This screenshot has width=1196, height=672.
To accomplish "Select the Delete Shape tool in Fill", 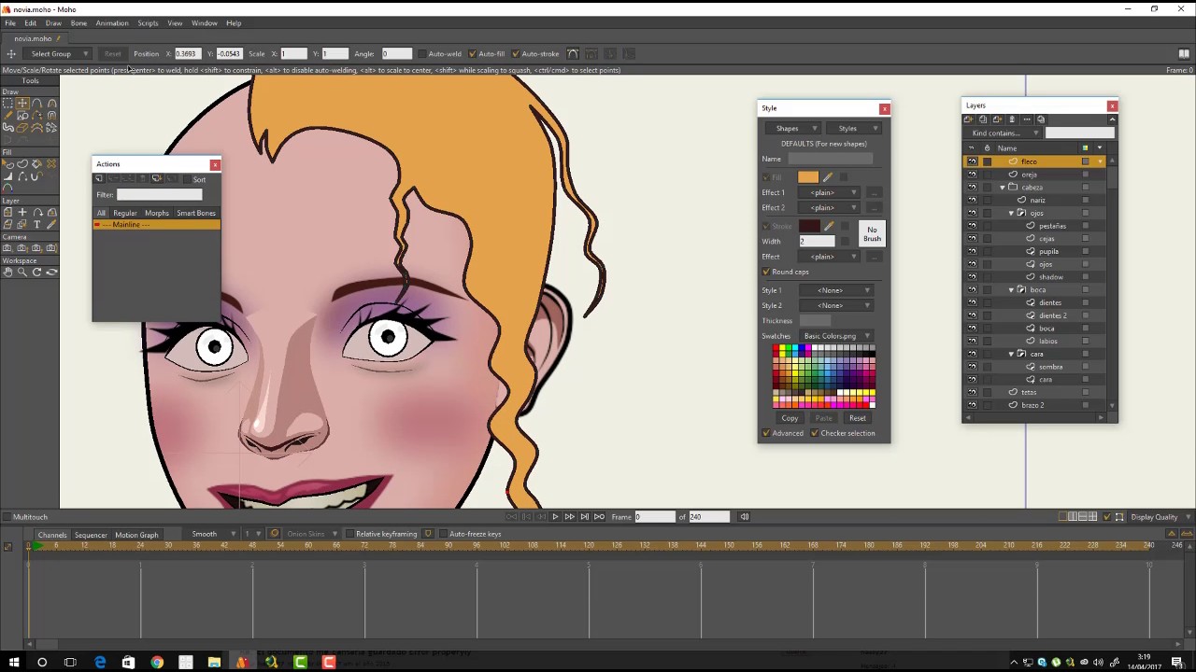I will pyautogui.click(x=51, y=164).
